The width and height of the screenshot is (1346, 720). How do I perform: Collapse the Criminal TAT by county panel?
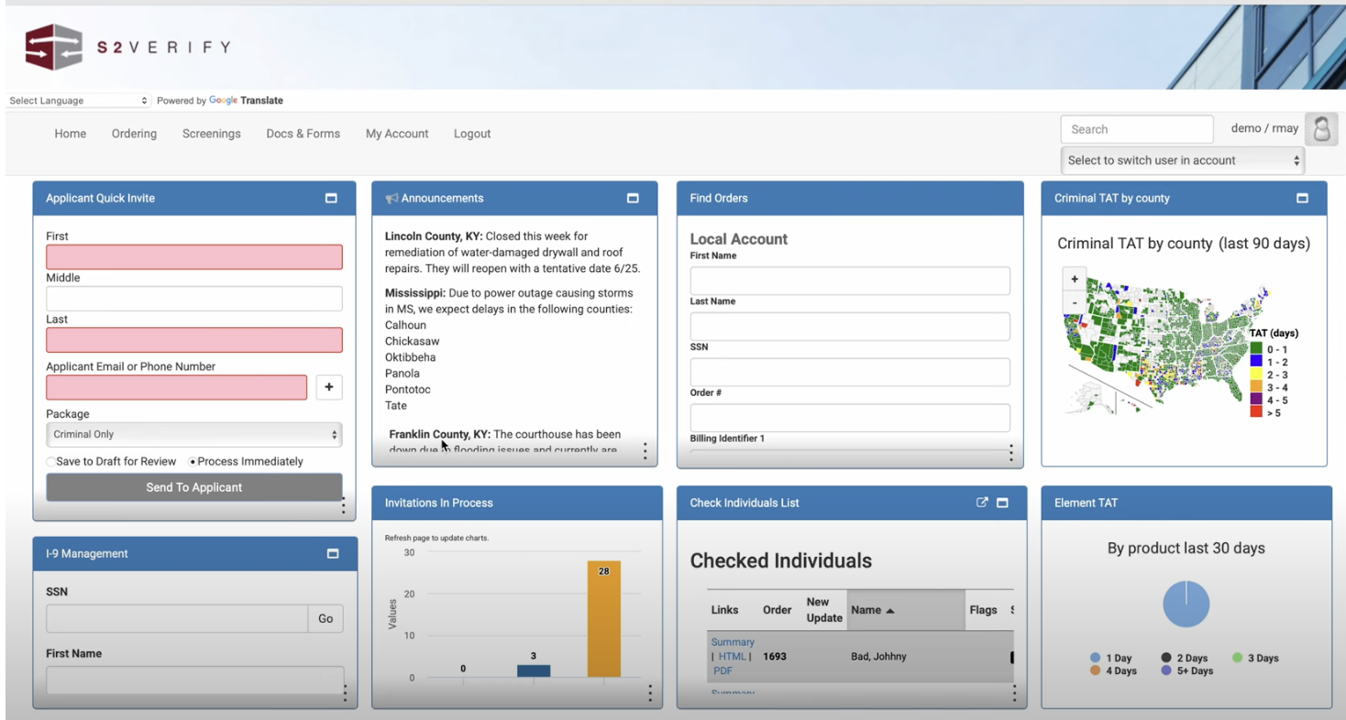1302,198
